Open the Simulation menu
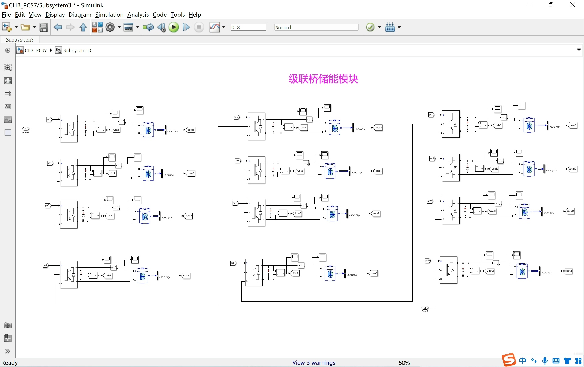This screenshot has height=367, width=584. point(109,15)
